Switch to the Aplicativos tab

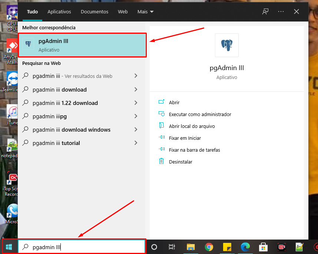(x=59, y=11)
